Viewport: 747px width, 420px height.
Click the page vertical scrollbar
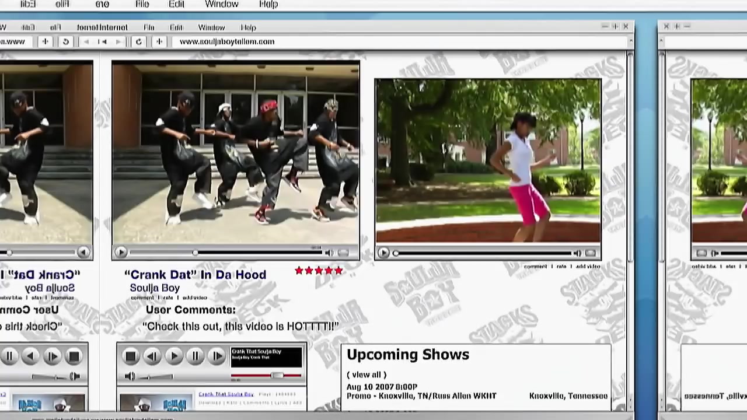630,157
